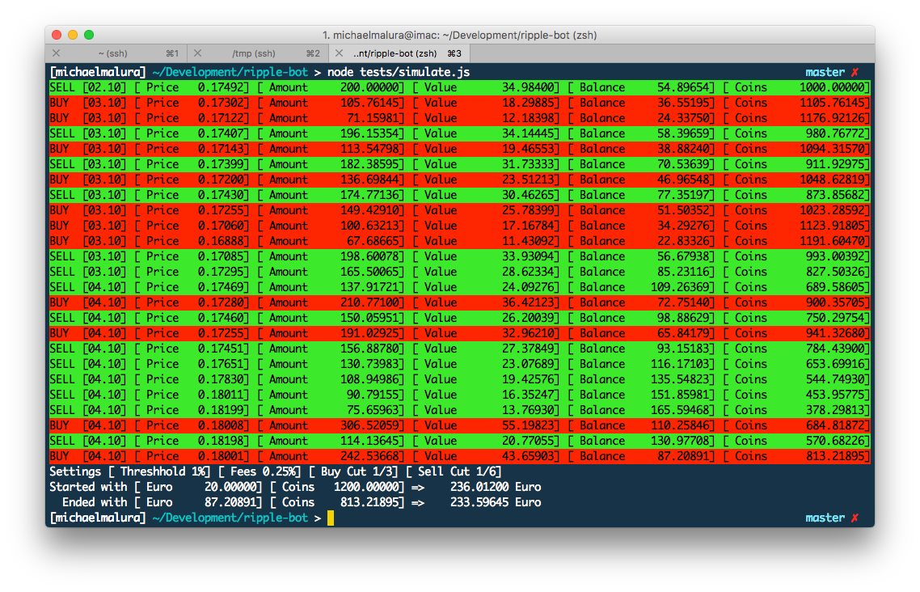Click the Ended with Euro 87.20891 line
Image resolution: width=920 pixels, height=592 pixels.
(202, 502)
